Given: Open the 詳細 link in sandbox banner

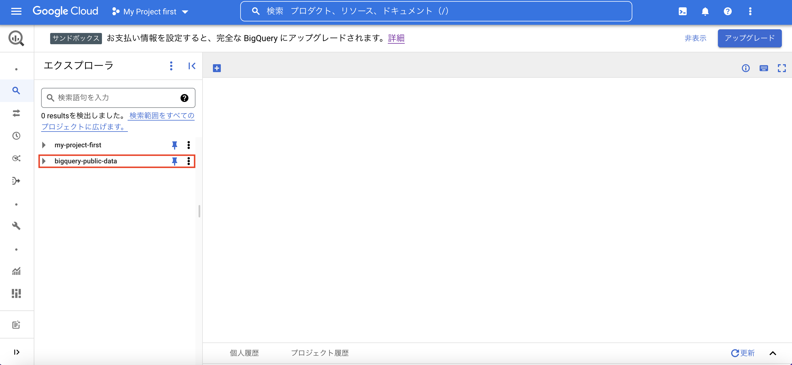Looking at the screenshot, I should coord(396,38).
